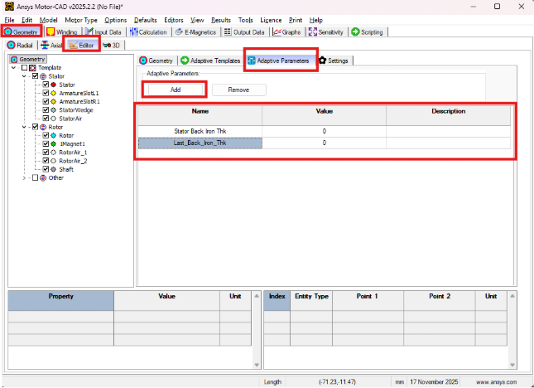
Task: Click the Stator Back Iron Thk value cell
Action: pos(324,130)
